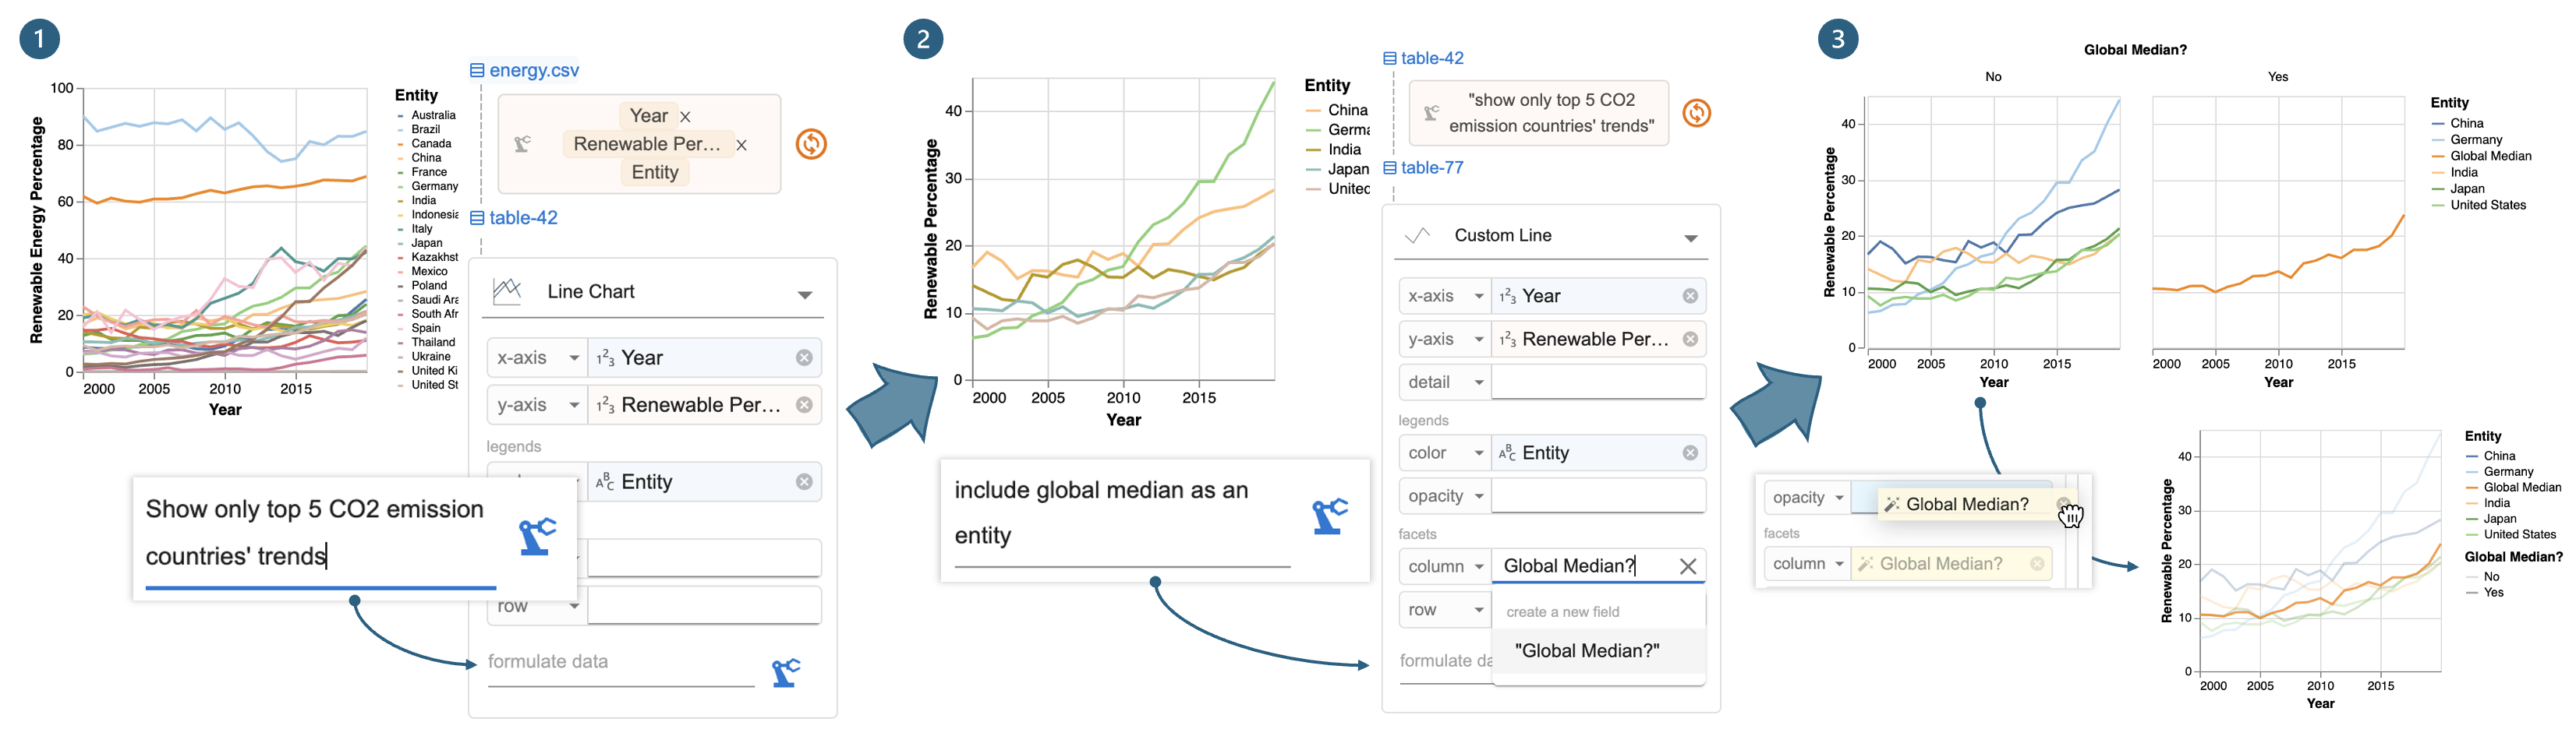This screenshot has width=2576, height=729.
Task: Remove the Renewable Per… chip from the energy.csv card
Action: pyautogui.click(x=741, y=145)
